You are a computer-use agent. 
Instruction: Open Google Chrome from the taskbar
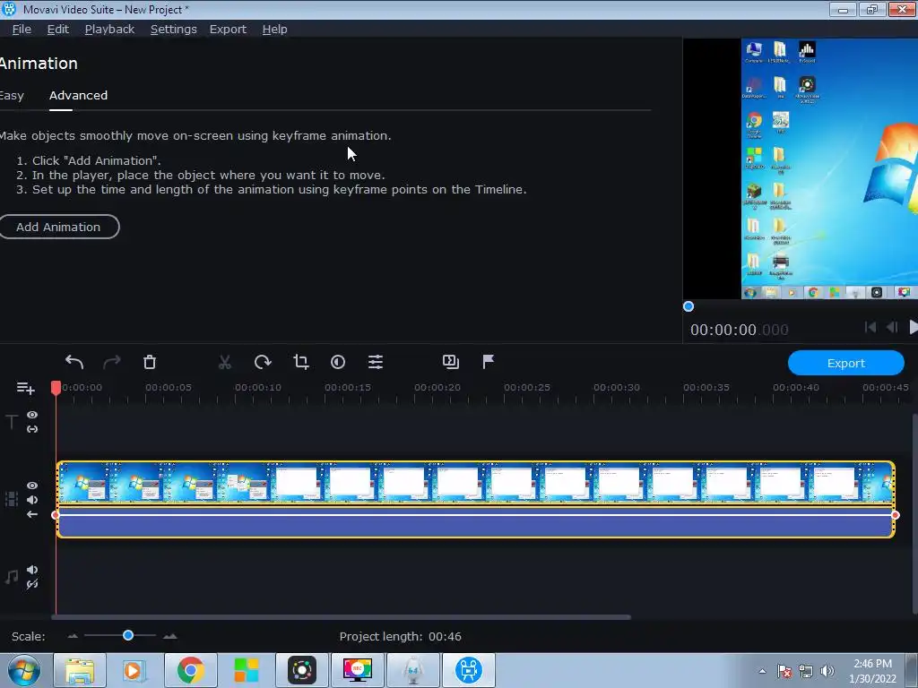(190, 670)
